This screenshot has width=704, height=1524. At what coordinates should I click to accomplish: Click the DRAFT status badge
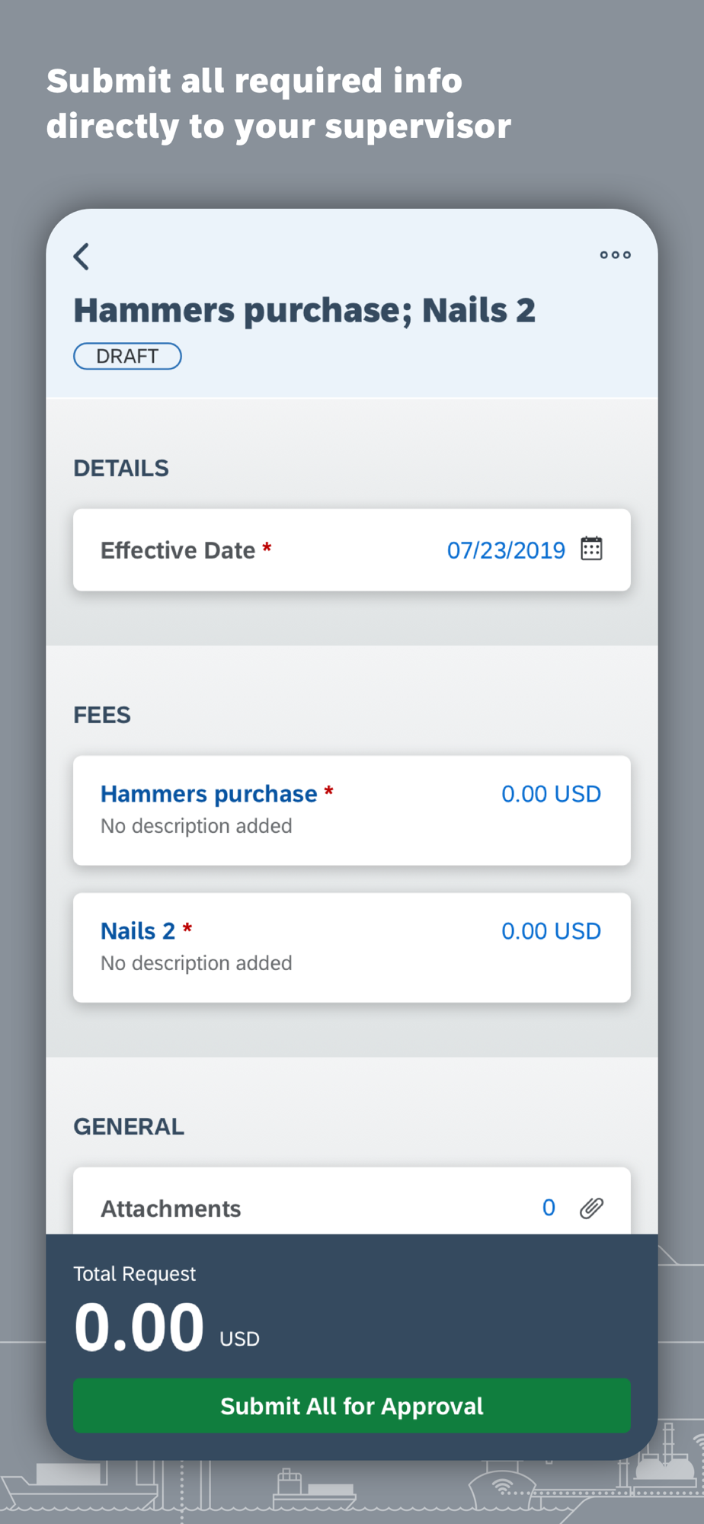pyautogui.click(x=127, y=356)
